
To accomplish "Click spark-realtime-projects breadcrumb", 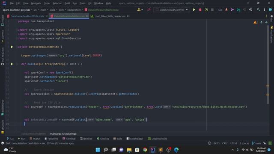I will (x=16, y=10).
